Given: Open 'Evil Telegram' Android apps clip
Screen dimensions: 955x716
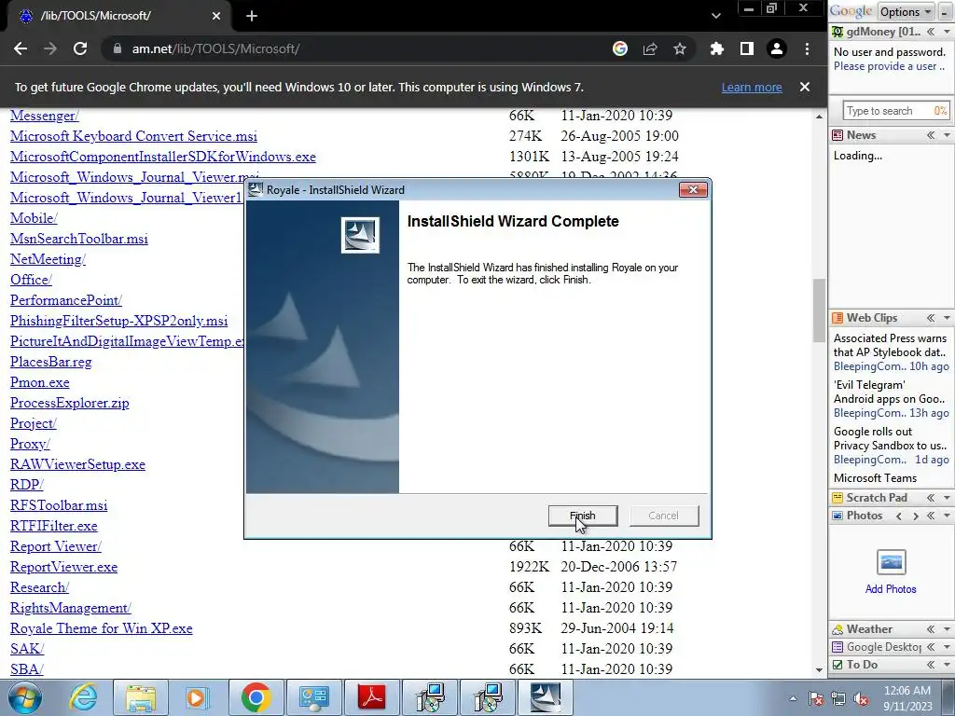Looking at the screenshot, I should (x=890, y=392).
